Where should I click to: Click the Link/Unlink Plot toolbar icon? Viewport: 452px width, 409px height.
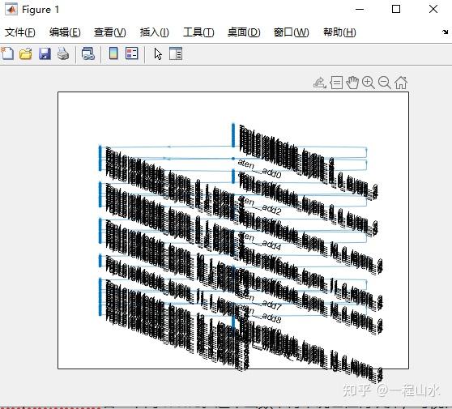pyautogui.click(x=88, y=54)
